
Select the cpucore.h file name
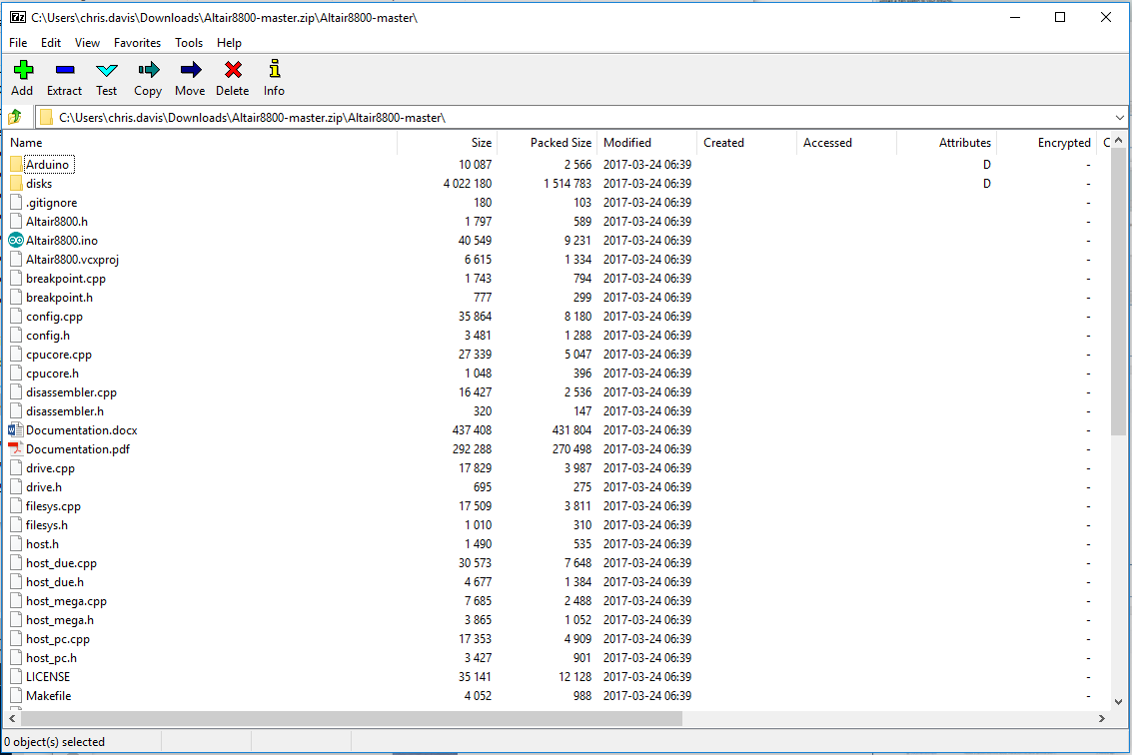[52, 374]
